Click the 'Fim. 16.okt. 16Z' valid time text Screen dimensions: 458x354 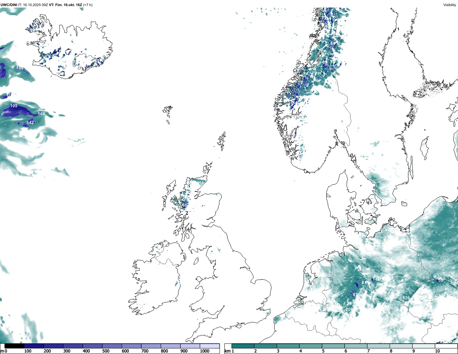pyautogui.click(x=69, y=5)
